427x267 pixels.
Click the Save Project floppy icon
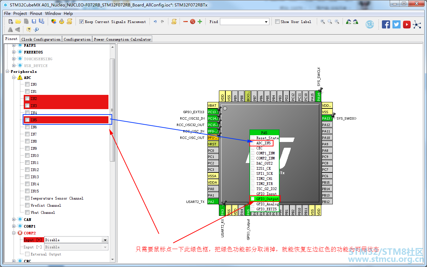pos(34,21)
